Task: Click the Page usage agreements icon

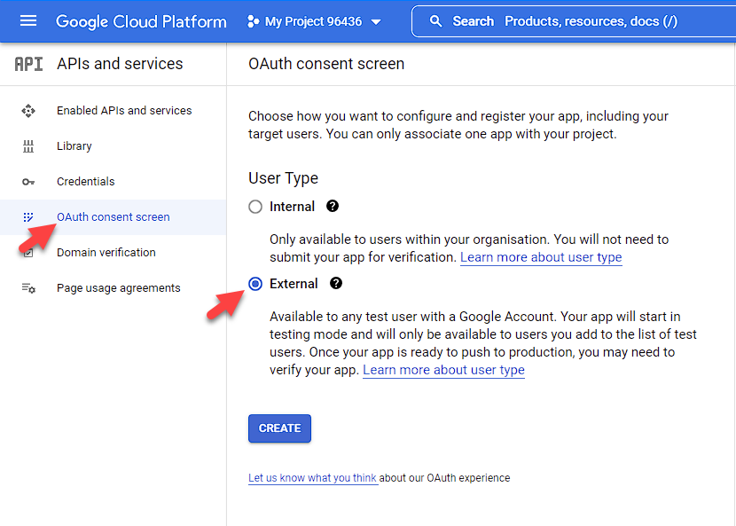Action: coord(28,288)
